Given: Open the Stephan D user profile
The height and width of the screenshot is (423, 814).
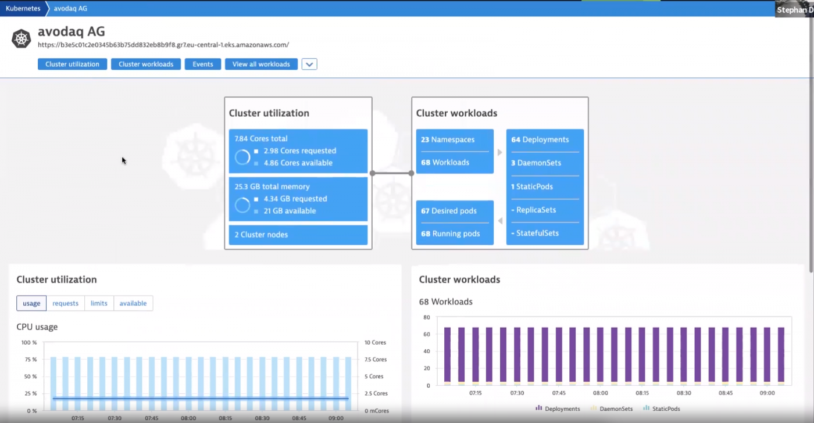Looking at the screenshot, I should click(794, 9).
